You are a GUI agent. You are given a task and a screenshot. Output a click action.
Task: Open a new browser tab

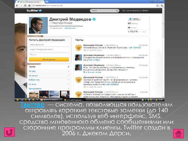tap(47, 2)
